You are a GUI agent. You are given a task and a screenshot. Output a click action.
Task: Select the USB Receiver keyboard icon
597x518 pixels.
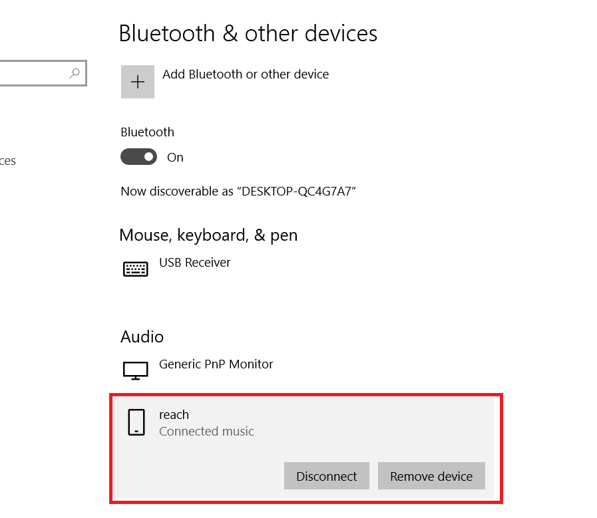coord(136,269)
